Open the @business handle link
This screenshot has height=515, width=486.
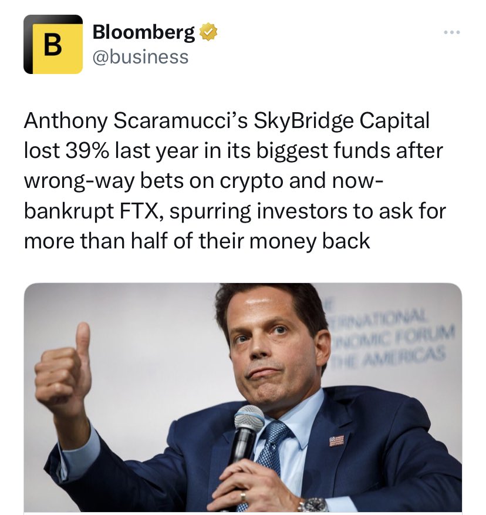tap(141, 57)
